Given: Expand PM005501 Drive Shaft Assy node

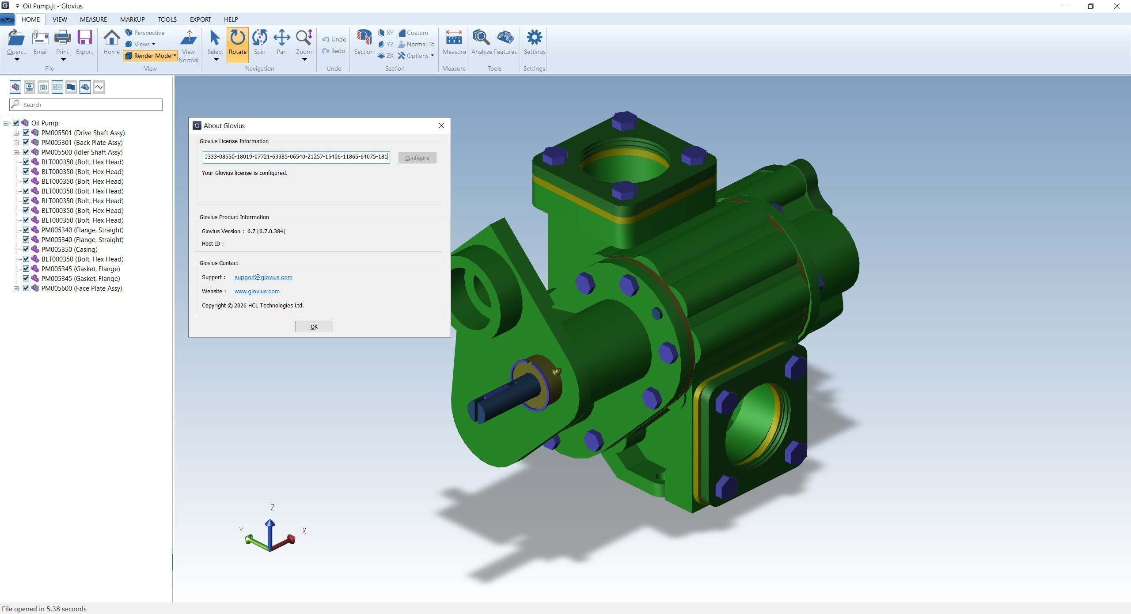Looking at the screenshot, I should click(16, 133).
